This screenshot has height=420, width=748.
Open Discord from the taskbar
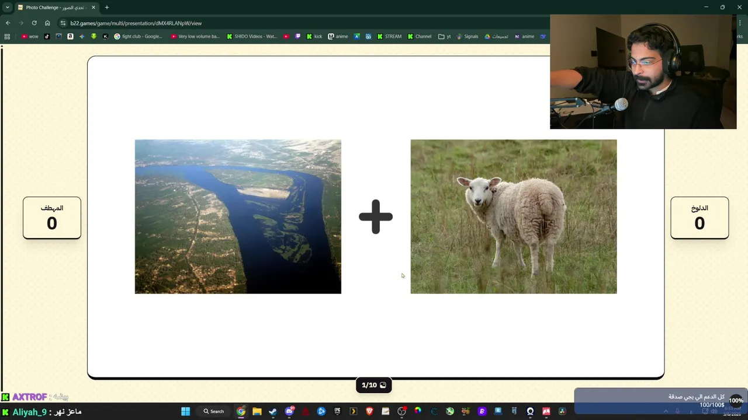(x=289, y=411)
